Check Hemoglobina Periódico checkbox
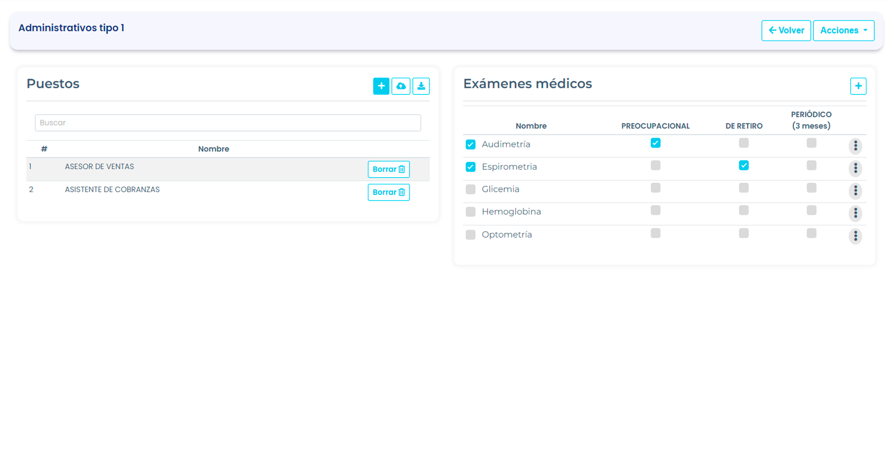This screenshot has width=888, height=458. (x=811, y=210)
